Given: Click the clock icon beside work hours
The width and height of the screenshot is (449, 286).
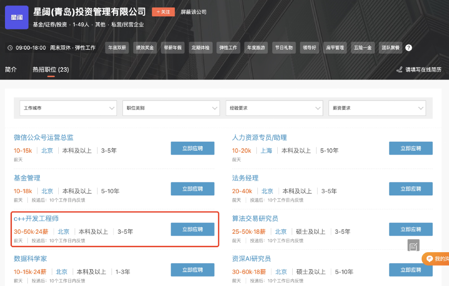Looking at the screenshot, I should (10, 48).
